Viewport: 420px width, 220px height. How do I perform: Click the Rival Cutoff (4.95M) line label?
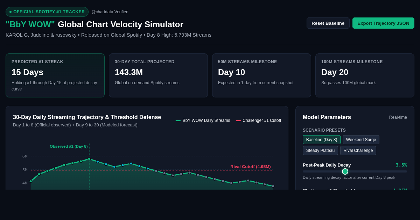pyautogui.click(x=251, y=167)
